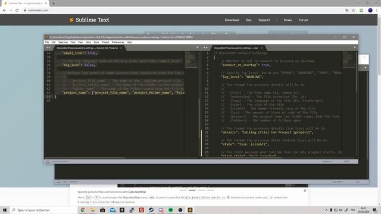
Task: Open the Buy link on the website
Action: (249, 20)
